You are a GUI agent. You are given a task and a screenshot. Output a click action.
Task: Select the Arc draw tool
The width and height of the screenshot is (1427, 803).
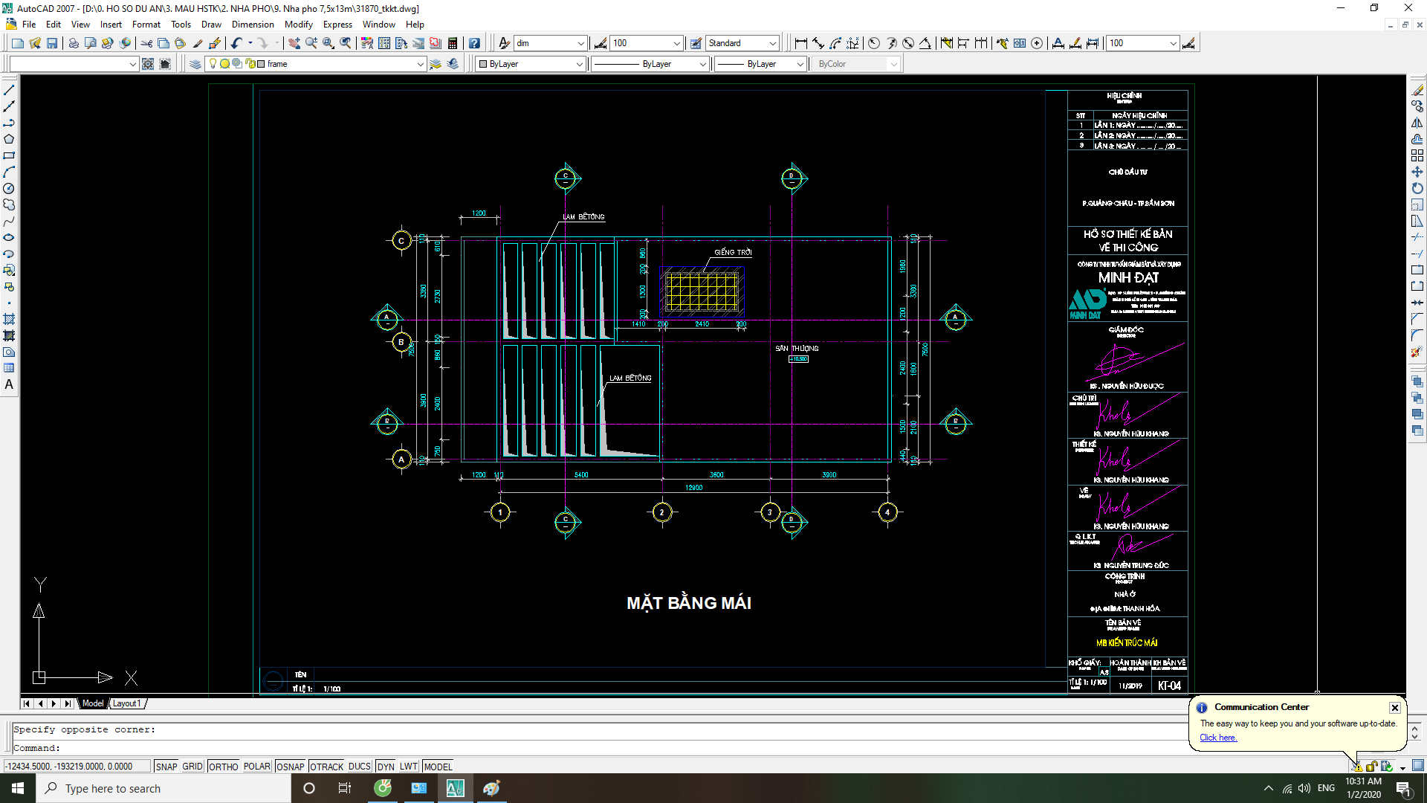coord(9,172)
